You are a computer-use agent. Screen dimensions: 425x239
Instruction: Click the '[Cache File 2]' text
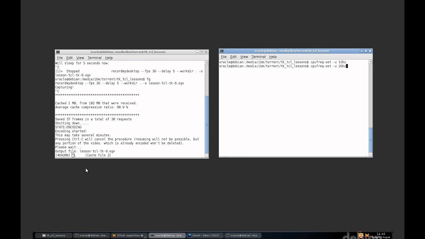pos(98,155)
